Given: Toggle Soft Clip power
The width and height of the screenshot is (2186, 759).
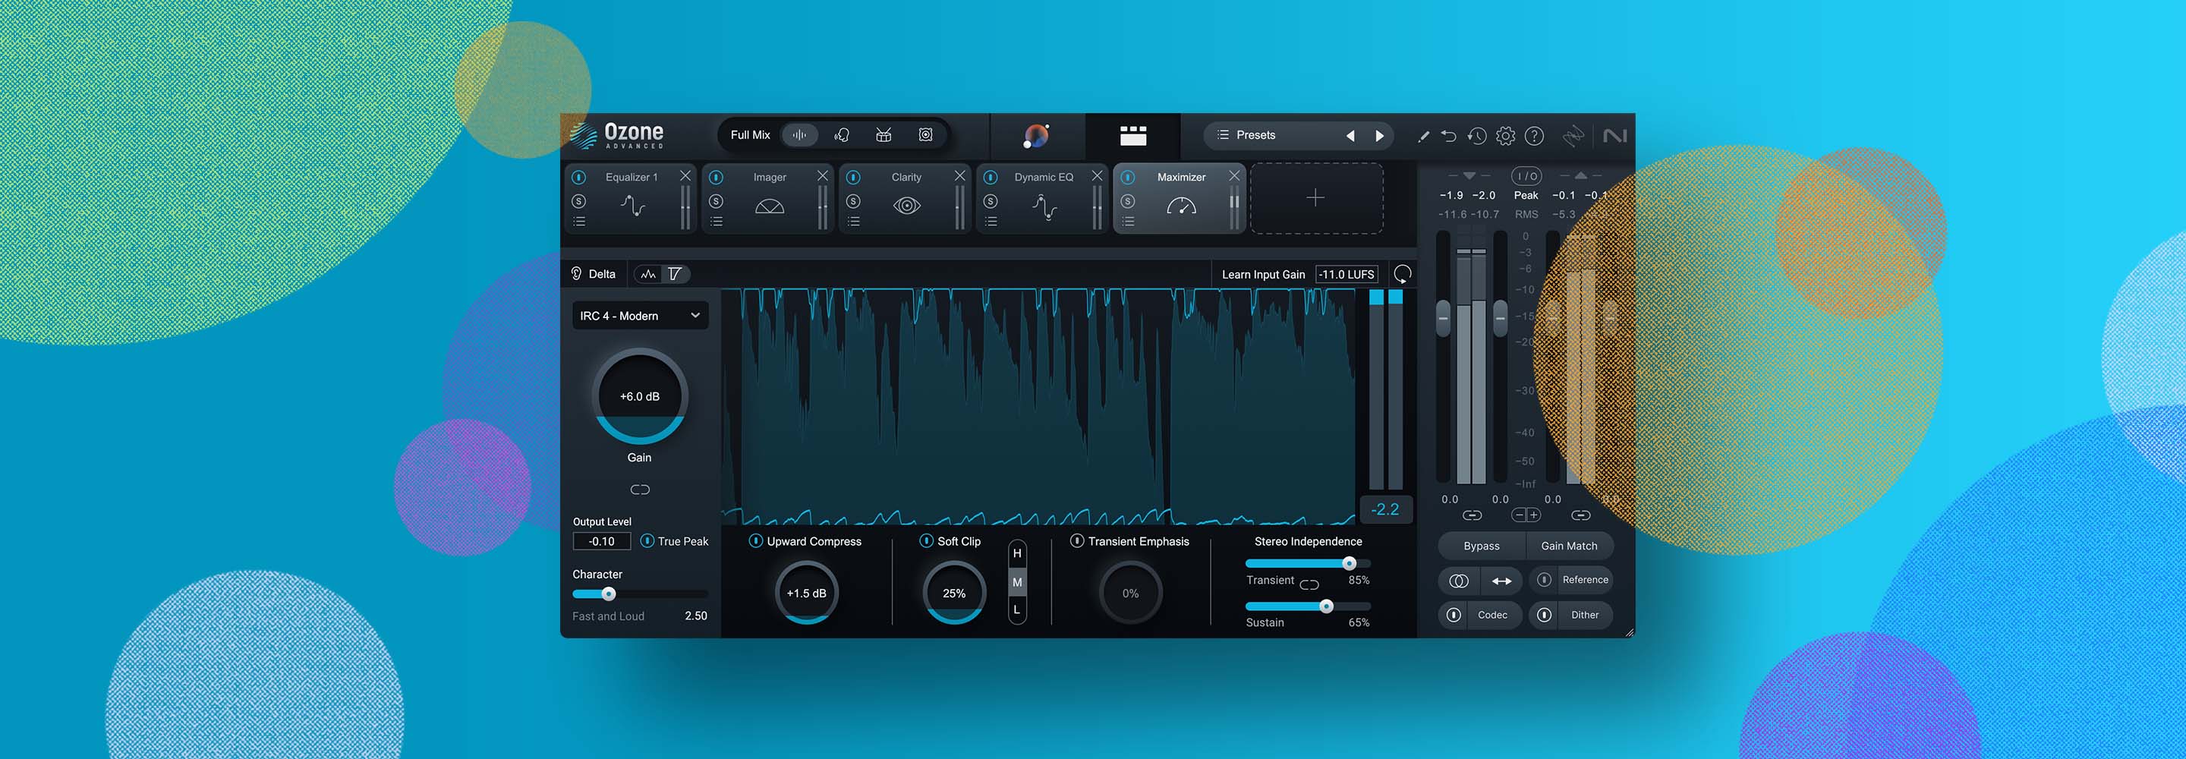Looking at the screenshot, I should tap(926, 541).
